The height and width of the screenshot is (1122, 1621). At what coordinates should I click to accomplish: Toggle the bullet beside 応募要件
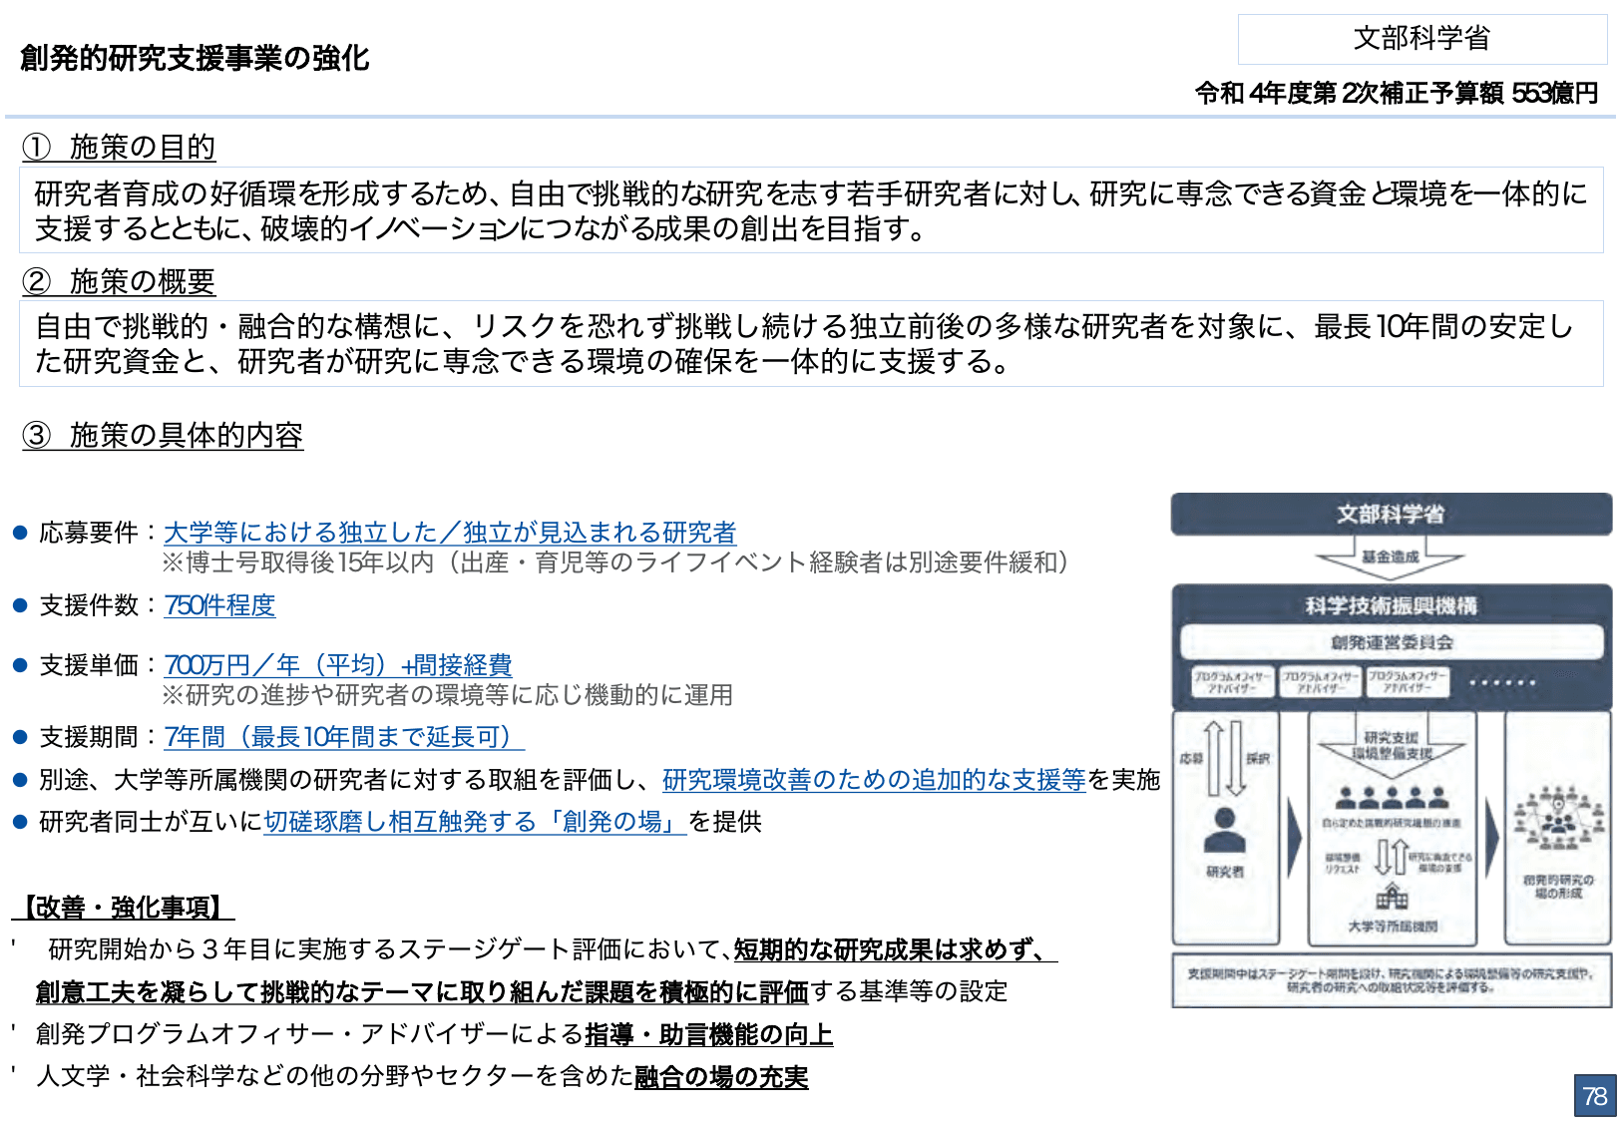tap(20, 534)
